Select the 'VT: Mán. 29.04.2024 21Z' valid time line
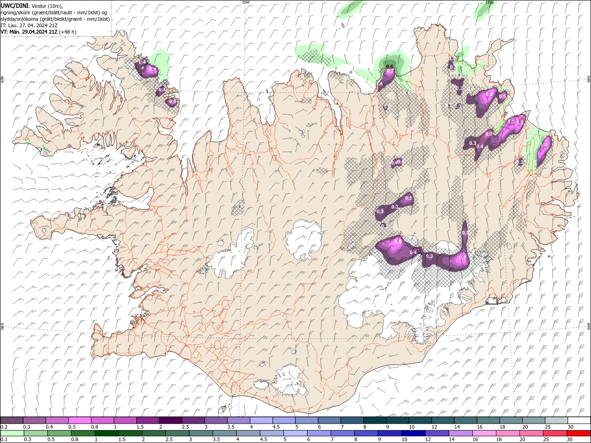This screenshot has width=591, height=443. coord(29,32)
